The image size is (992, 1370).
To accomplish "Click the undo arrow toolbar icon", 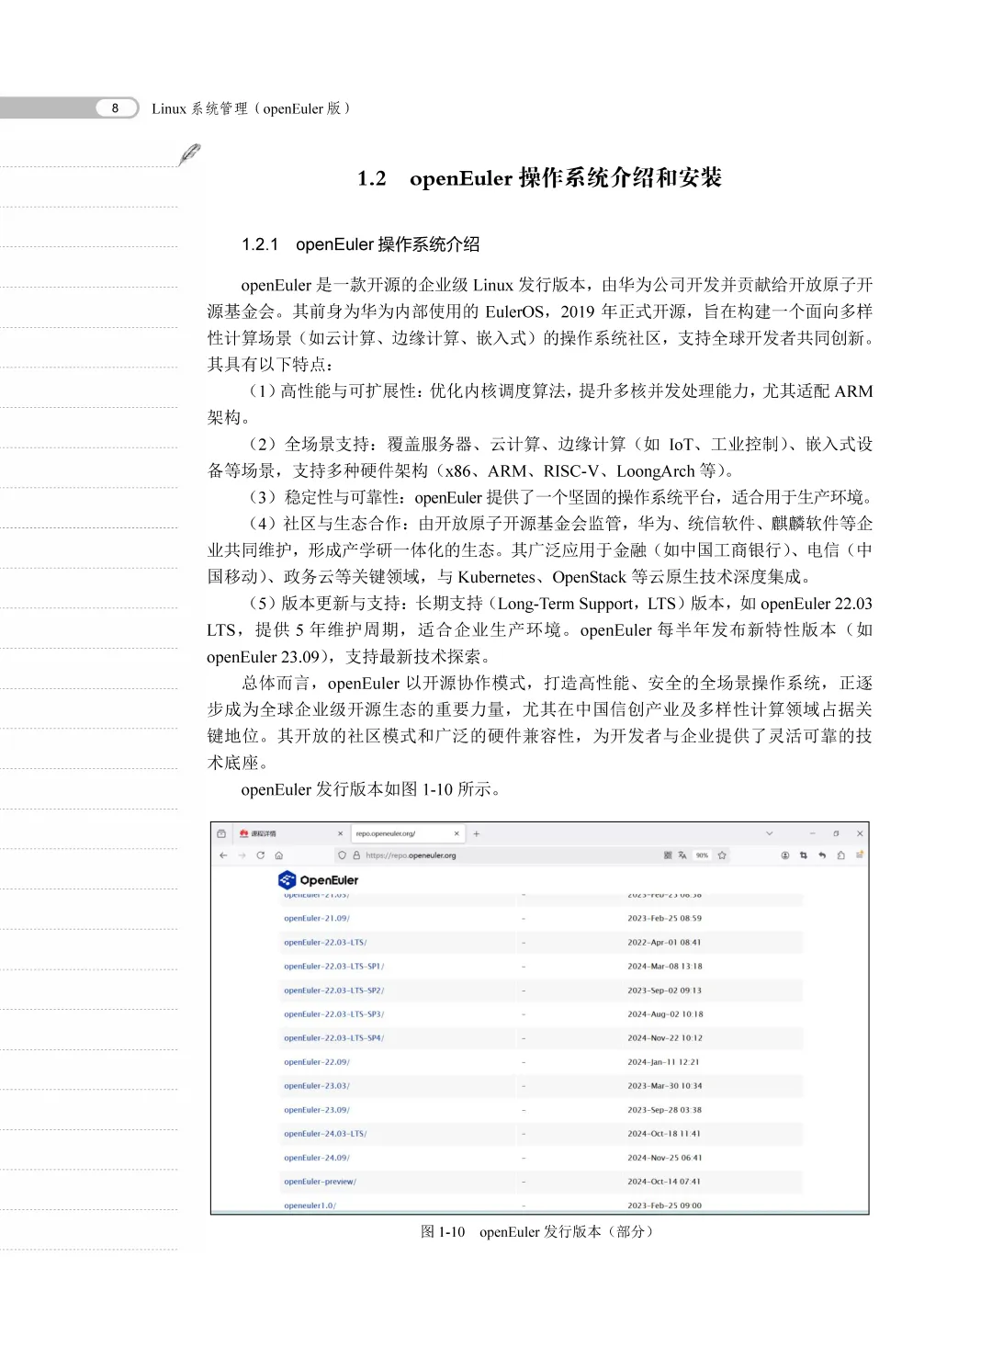I will (x=822, y=855).
